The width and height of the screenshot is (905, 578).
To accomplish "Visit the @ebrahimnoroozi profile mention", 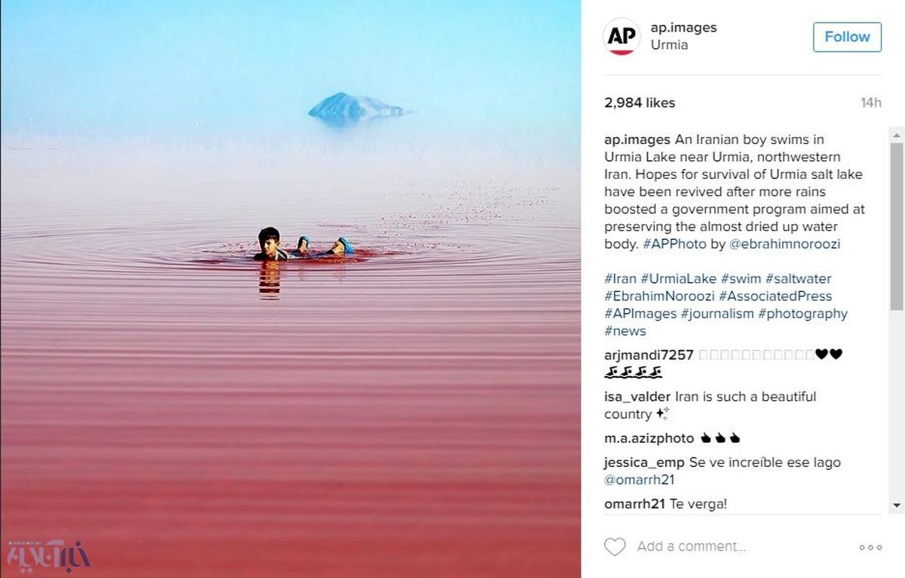I will [784, 244].
